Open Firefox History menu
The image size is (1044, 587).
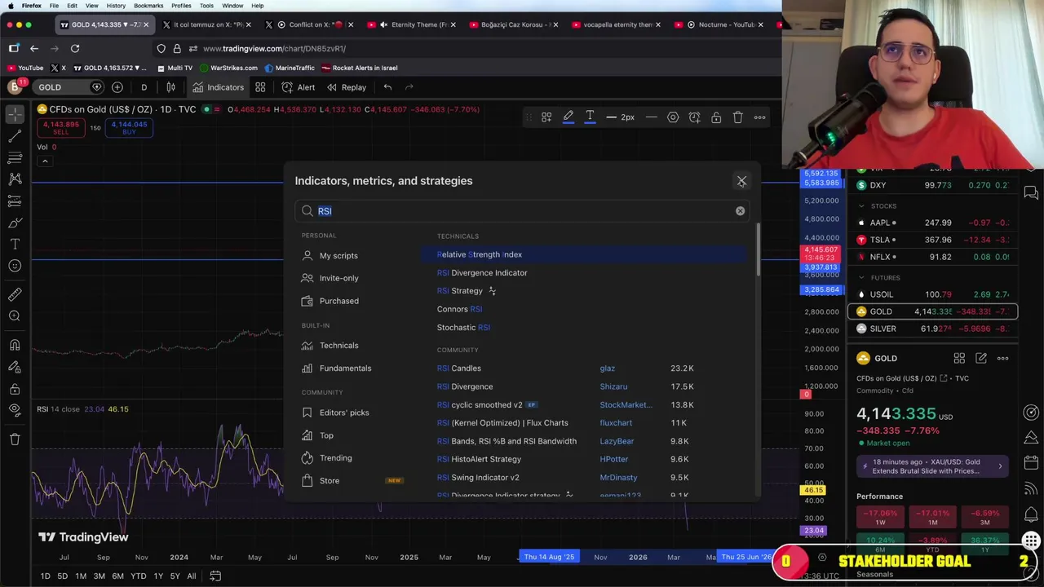pos(116,6)
